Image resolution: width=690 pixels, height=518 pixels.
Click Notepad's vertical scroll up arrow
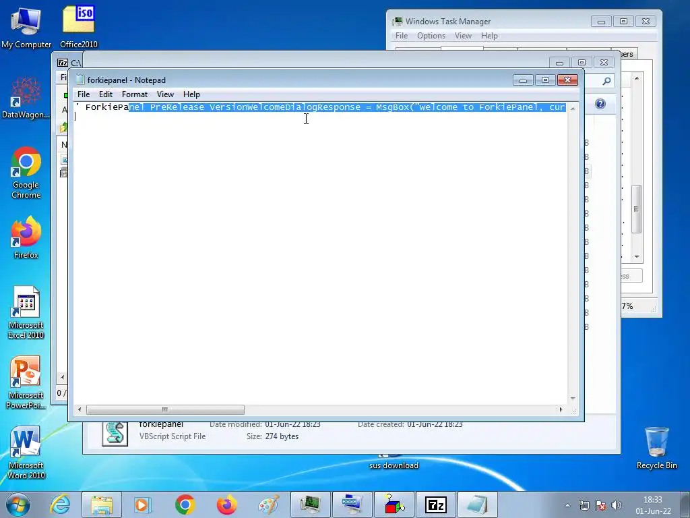573,109
